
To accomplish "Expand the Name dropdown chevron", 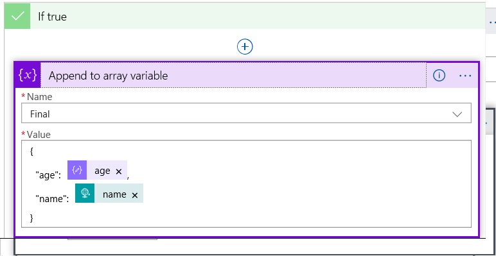I will point(457,114).
